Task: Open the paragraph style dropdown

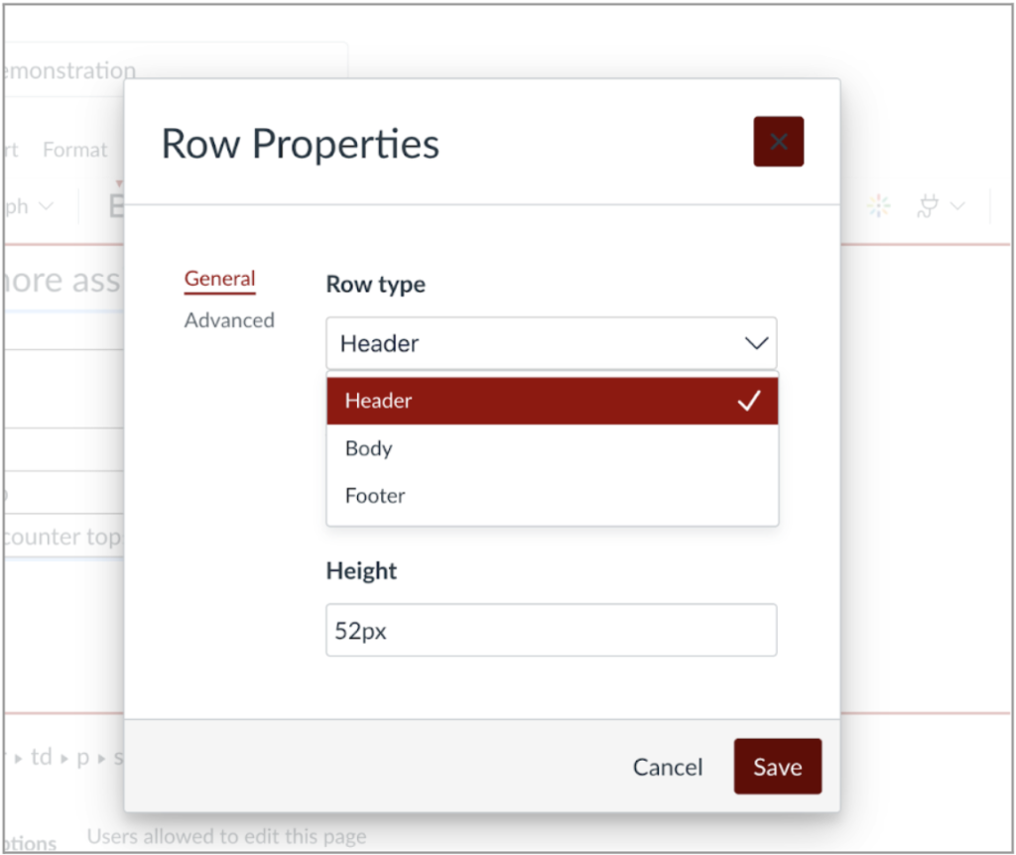Action: tap(30, 205)
